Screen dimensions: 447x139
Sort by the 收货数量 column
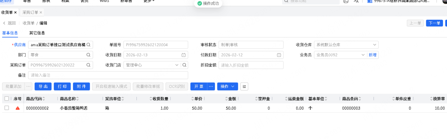151,99
